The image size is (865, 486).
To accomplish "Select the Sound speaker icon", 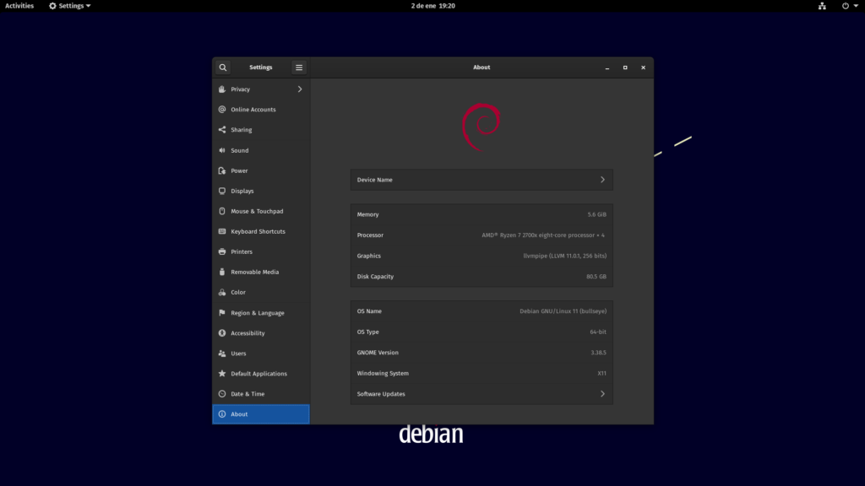I will [x=222, y=150].
